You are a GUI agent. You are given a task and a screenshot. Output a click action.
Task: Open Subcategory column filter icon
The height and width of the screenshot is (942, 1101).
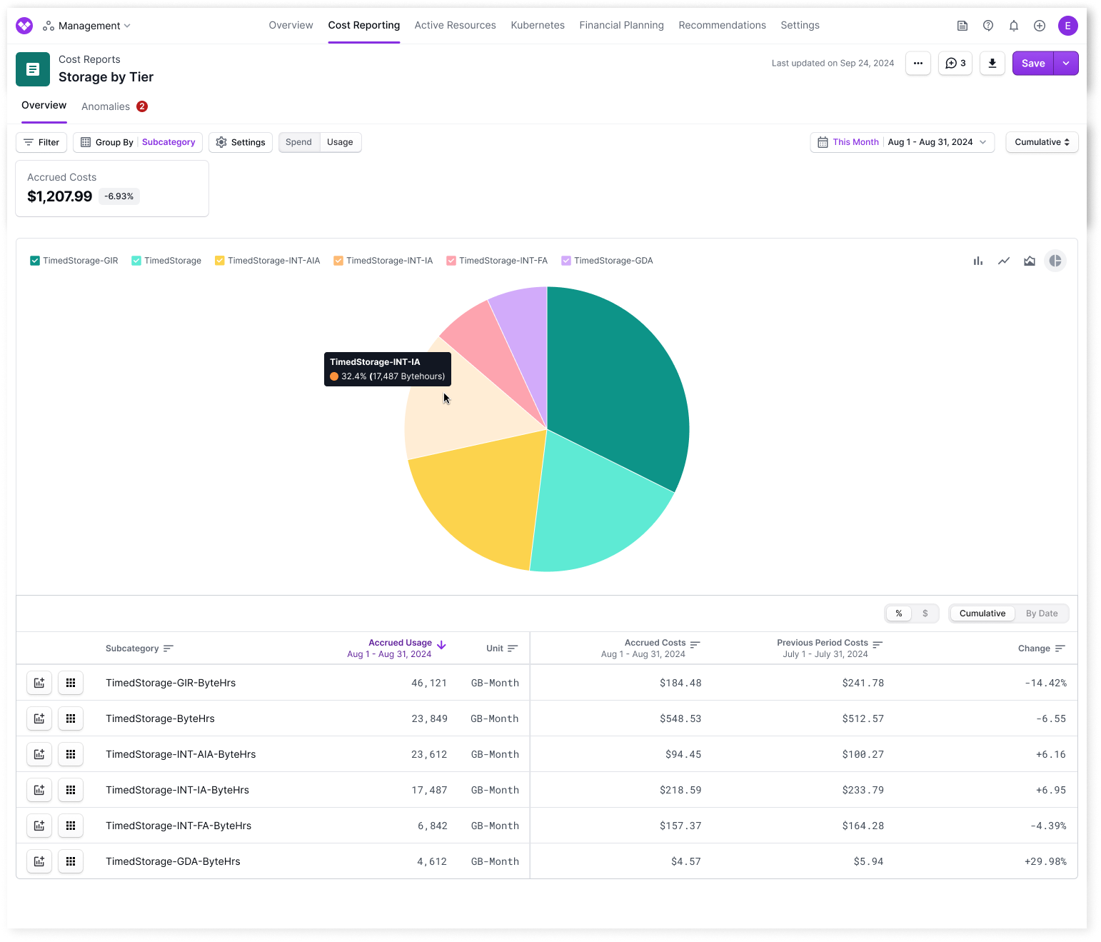click(x=169, y=648)
